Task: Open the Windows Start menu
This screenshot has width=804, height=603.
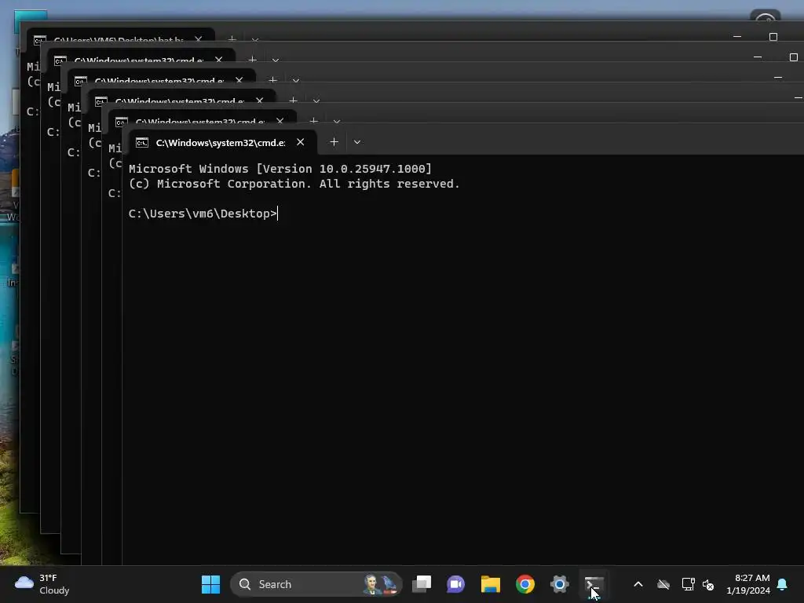Action: tap(210, 584)
